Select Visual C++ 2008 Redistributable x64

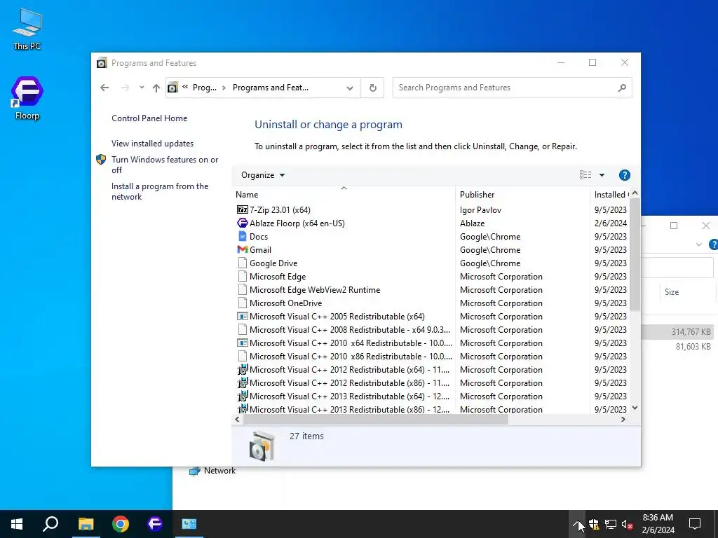[x=344, y=330]
